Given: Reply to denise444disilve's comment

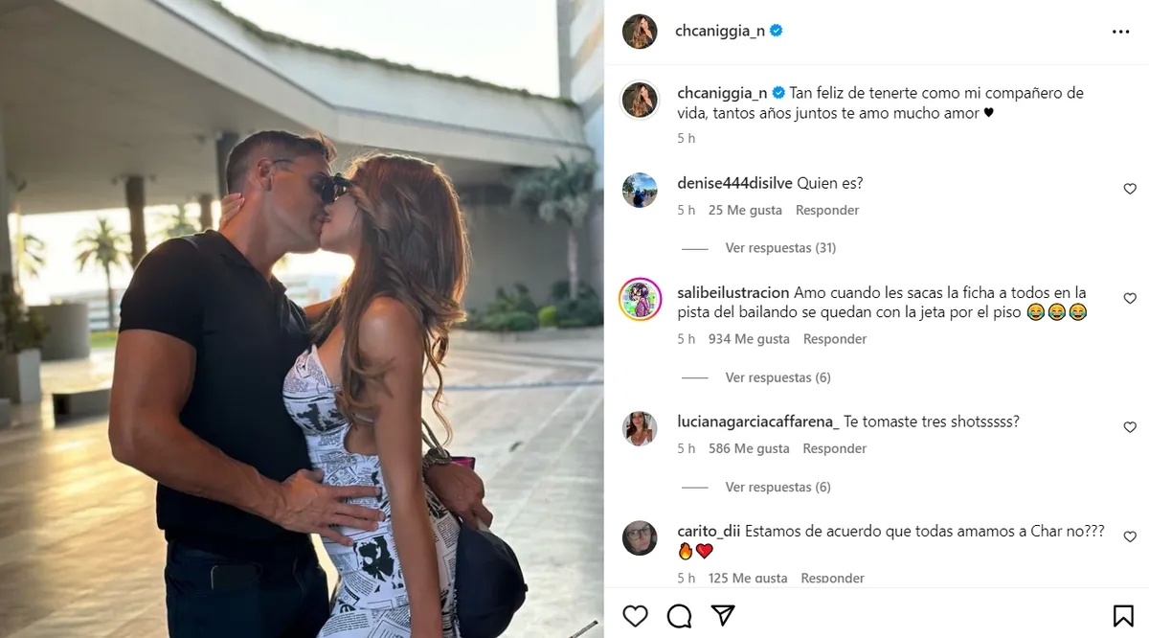Looking at the screenshot, I should click(x=827, y=210).
